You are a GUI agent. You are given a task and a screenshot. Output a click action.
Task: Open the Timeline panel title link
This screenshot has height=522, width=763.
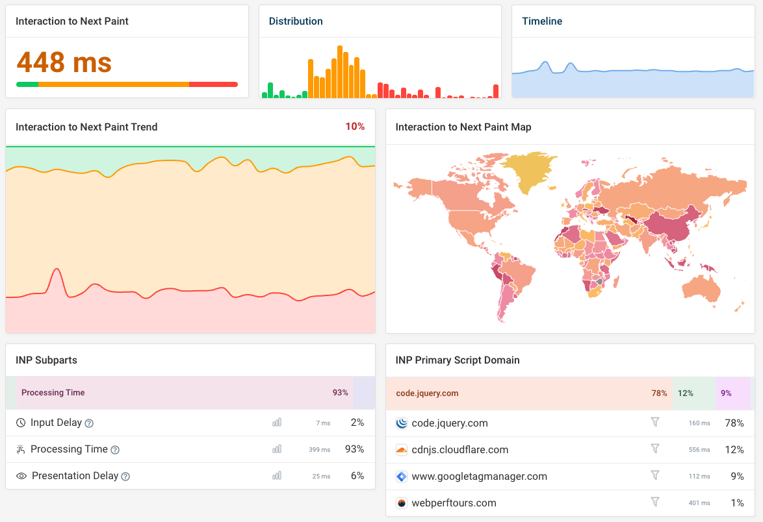[x=542, y=21]
